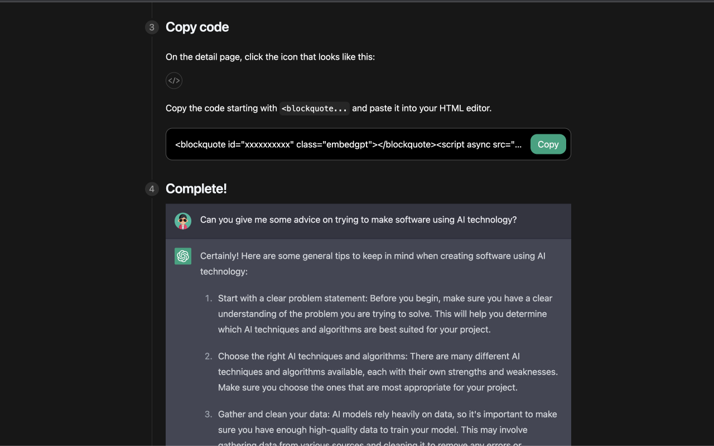
Task: Click the embed code </> icon
Action: tap(174, 80)
